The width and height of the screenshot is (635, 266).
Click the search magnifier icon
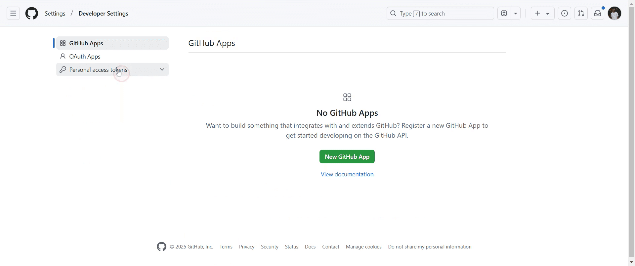(393, 14)
